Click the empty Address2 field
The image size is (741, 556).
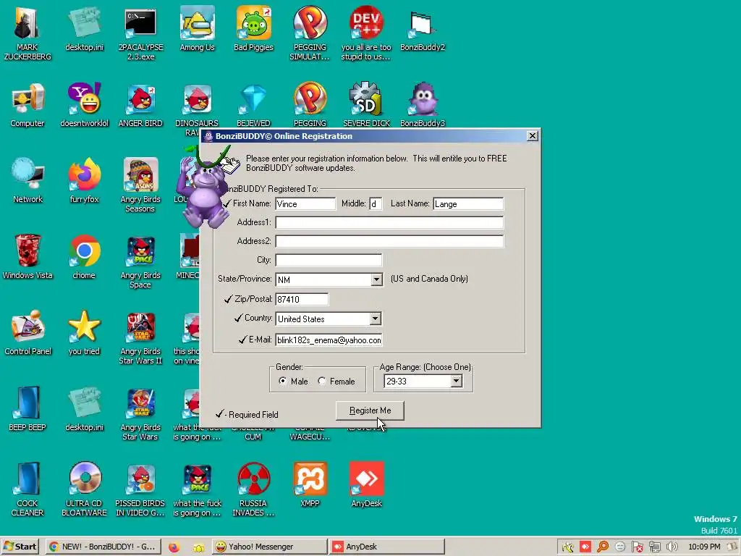tap(389, 241)
